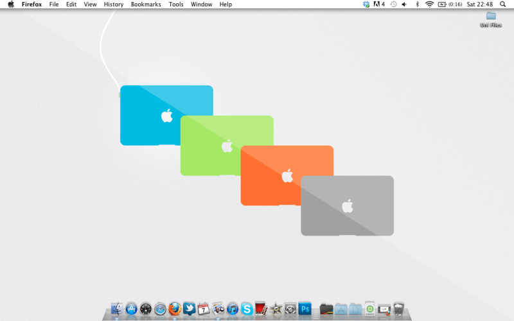Open the Documents folder stack in dock
Viewport: 514px width, 321px height.
[x=355, y=309]
